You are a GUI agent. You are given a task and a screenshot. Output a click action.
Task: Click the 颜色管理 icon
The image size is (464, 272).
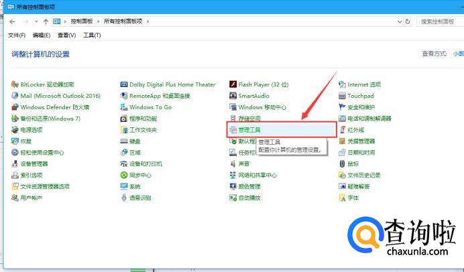[233, 186]
